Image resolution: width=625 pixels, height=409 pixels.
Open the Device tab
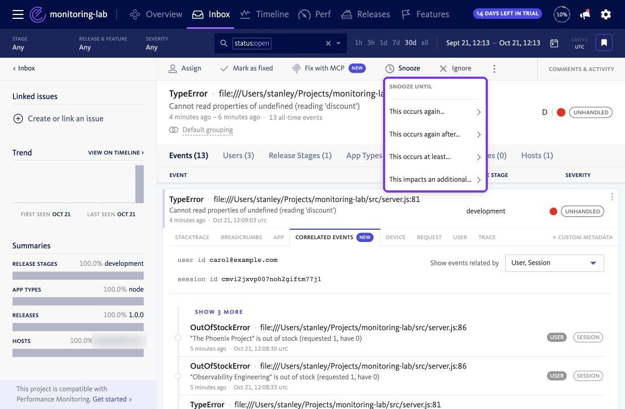(395, 237)
